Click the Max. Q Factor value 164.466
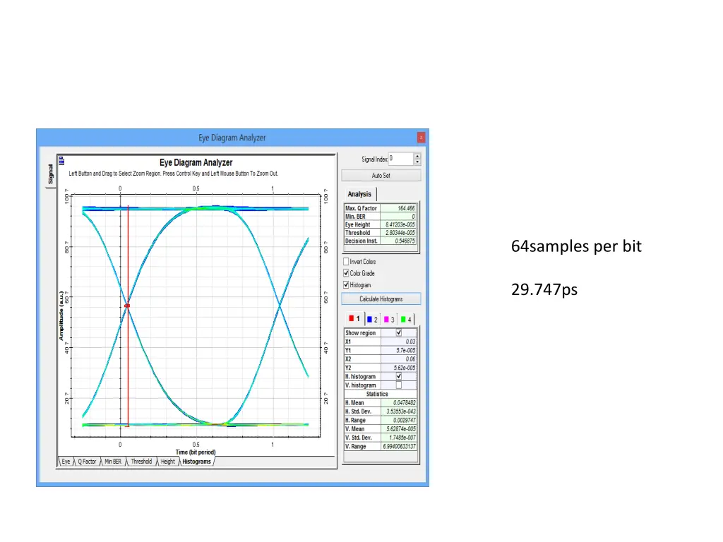 pos(398,208)
